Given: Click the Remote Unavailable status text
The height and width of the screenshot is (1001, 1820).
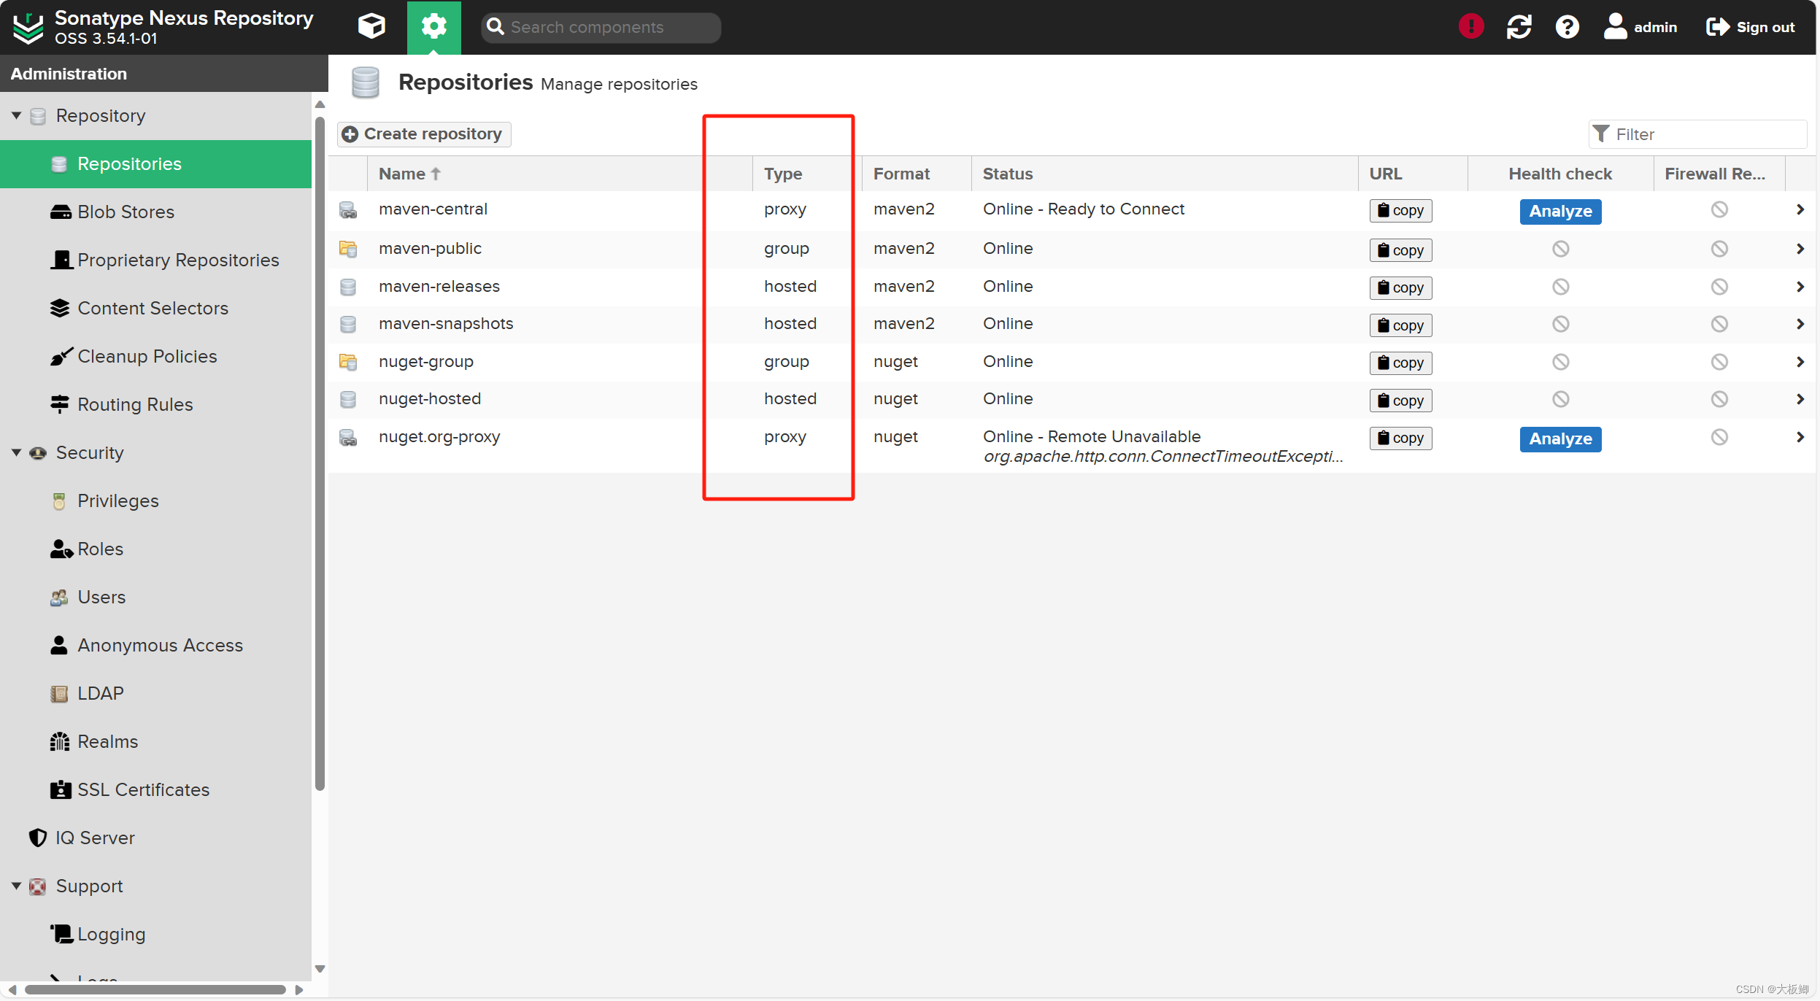Looking at the screenshot, I should tap(1092, 436).
